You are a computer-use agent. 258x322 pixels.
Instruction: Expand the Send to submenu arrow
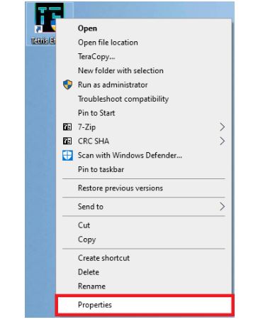[x=222, y=207]
